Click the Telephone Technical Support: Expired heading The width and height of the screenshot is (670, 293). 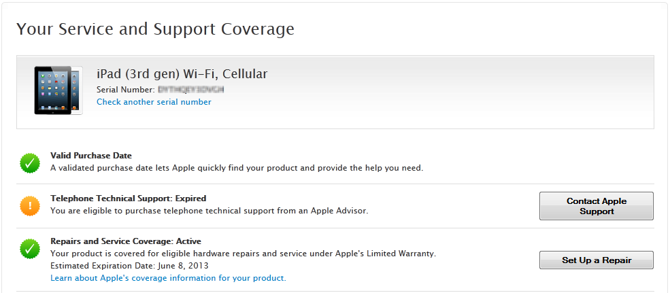128,199
